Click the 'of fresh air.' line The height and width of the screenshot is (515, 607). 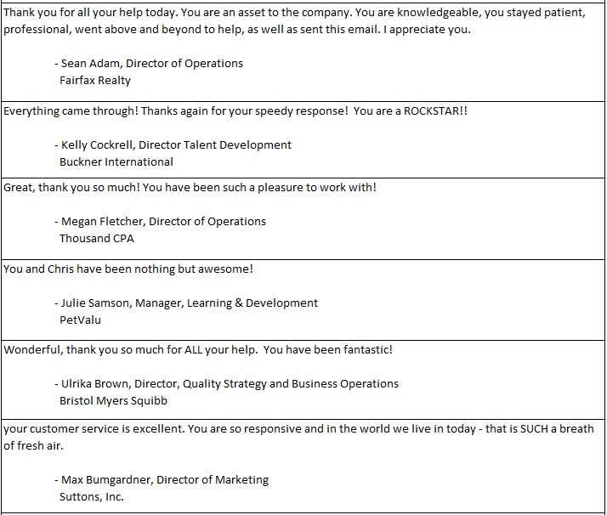(x=33, y=446)
